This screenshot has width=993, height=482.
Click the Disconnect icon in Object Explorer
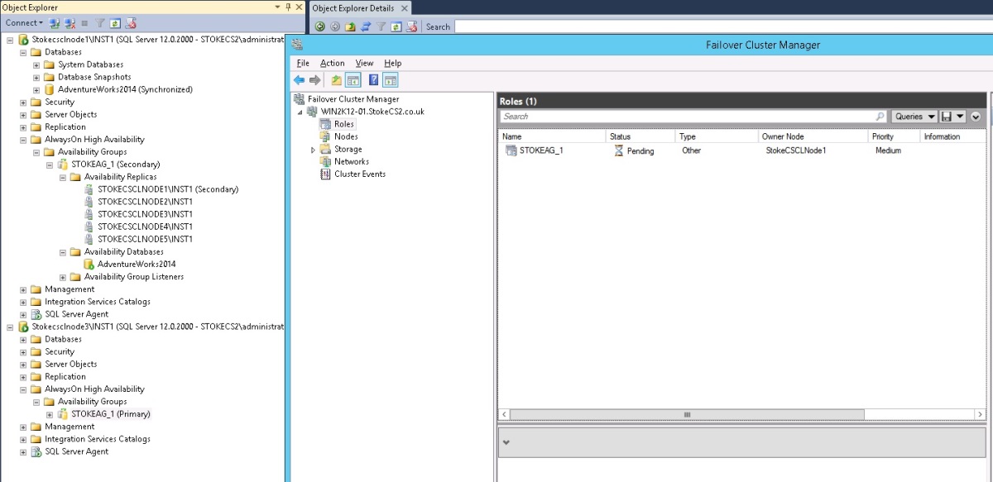click(x=70, y=23)
